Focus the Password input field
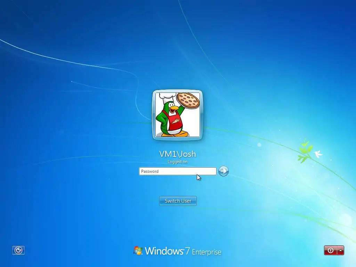356x267 pixels. point(178,171)
